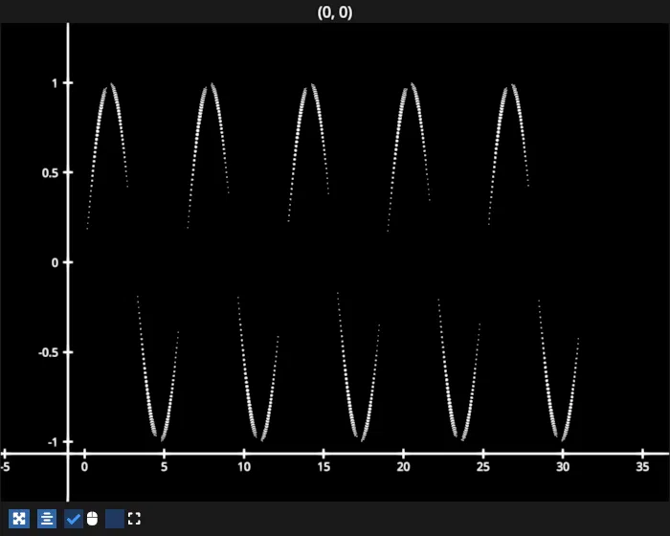Click the x-axis tick label 20
Viewport: 670px width, 536px height.
[403, 467]
